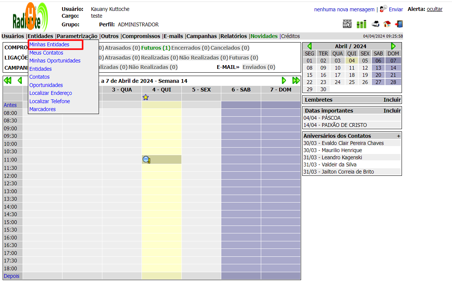Hide alerts via ocultar link
Viewport: 452px width, 285px height.
pyautogui.click(x=434, y=9)
